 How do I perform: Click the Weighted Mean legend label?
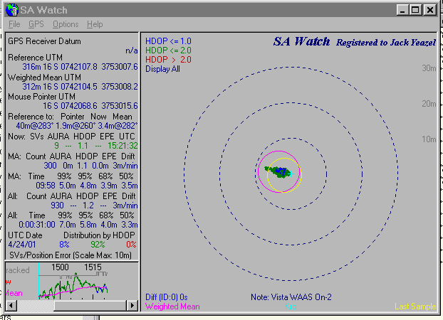[x=172, y=306]
